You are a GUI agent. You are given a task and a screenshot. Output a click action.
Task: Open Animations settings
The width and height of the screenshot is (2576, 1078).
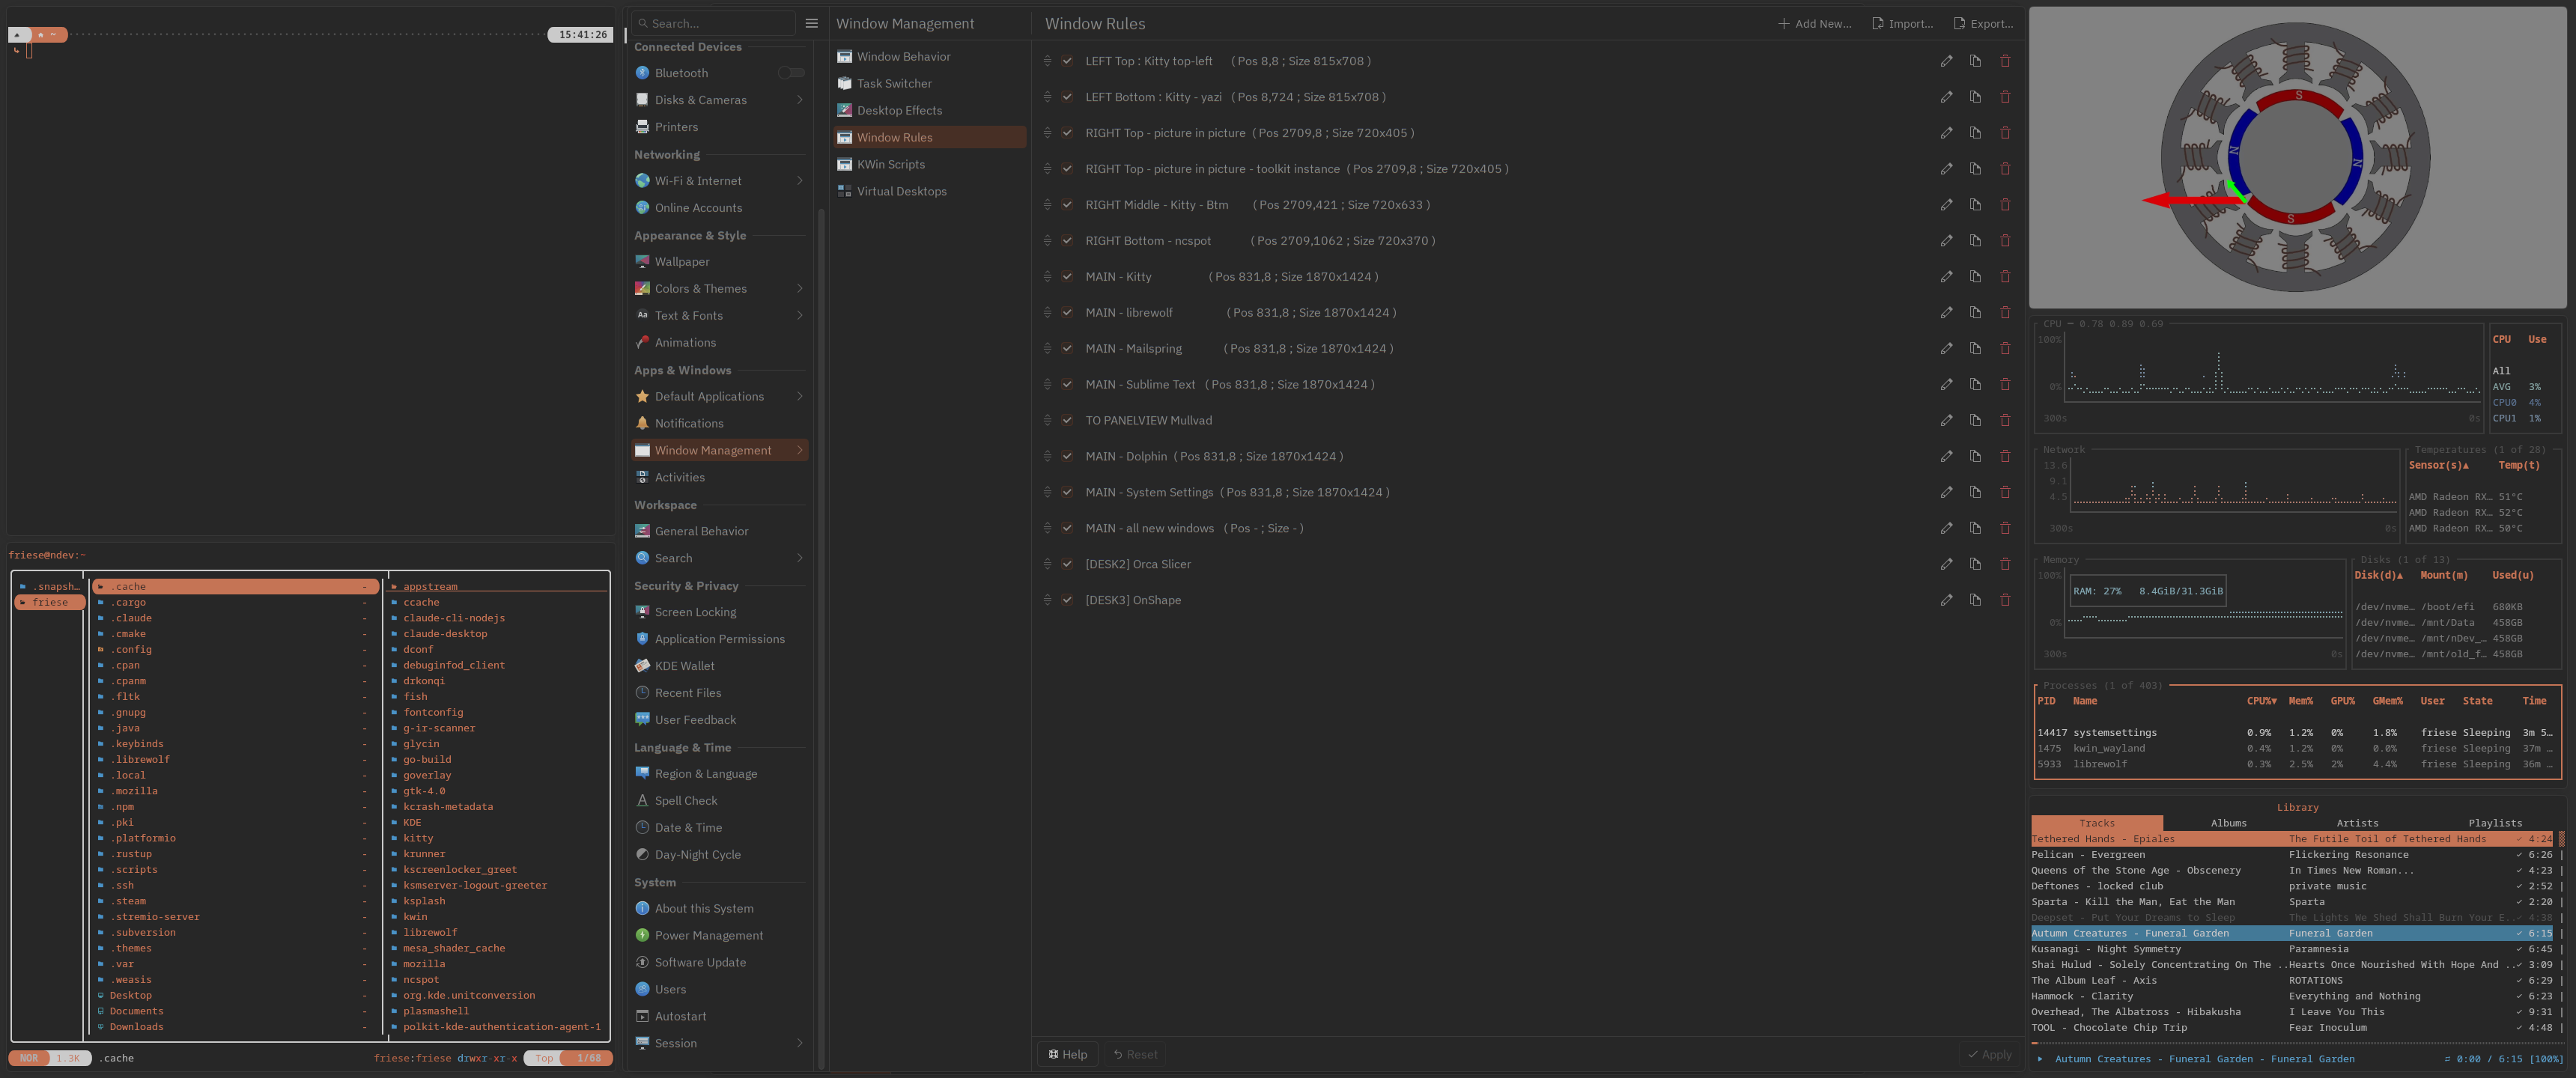point(720,343)
